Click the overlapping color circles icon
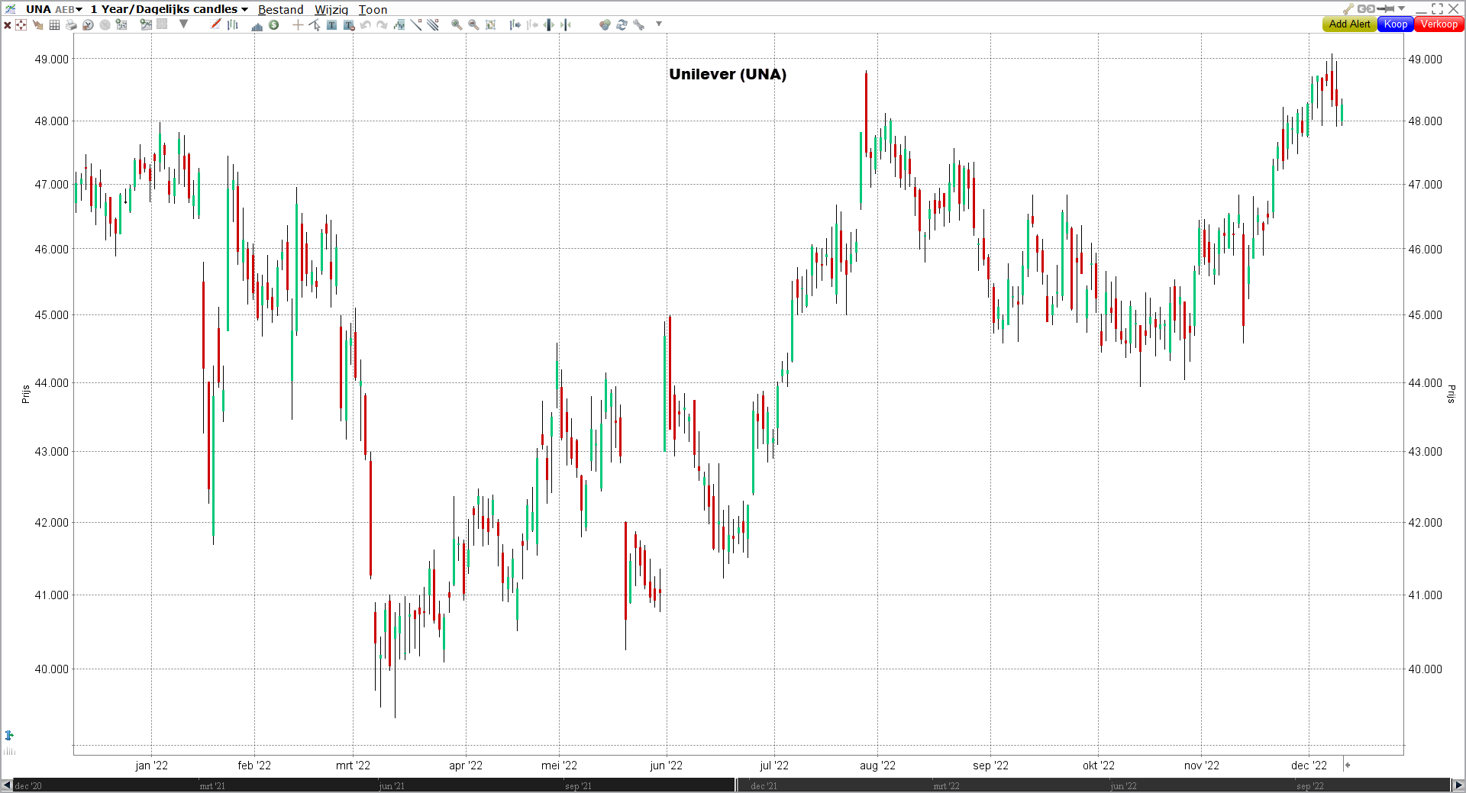 click(605, 24)
